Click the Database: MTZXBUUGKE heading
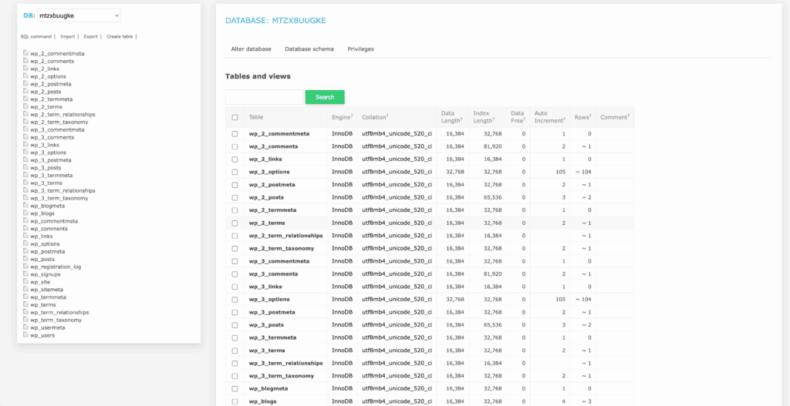Screen dimensions: 790x406 [275, 21]
